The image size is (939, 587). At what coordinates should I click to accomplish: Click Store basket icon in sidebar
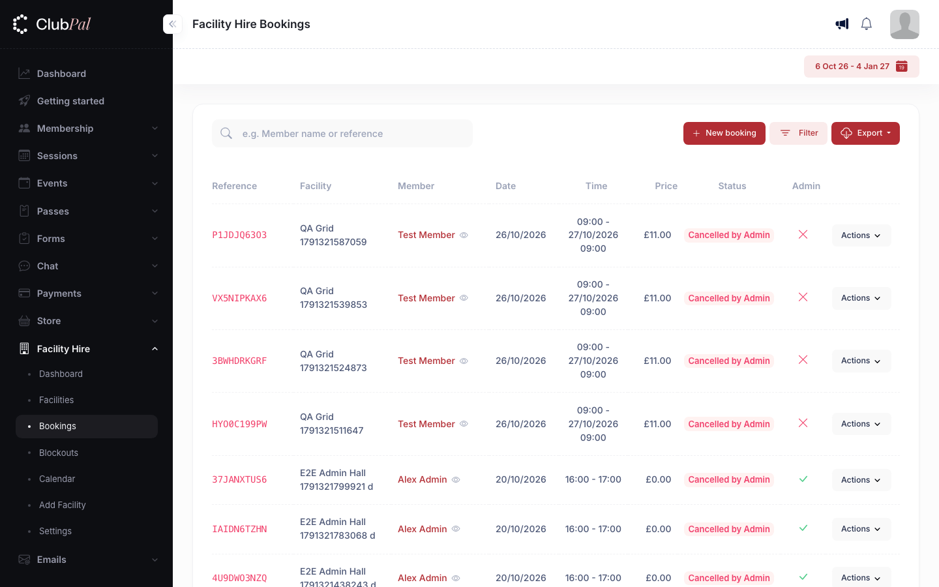[24, 321]
